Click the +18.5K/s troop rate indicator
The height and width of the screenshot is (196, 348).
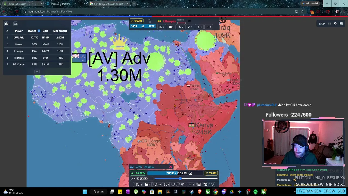[x=138, y=173]
